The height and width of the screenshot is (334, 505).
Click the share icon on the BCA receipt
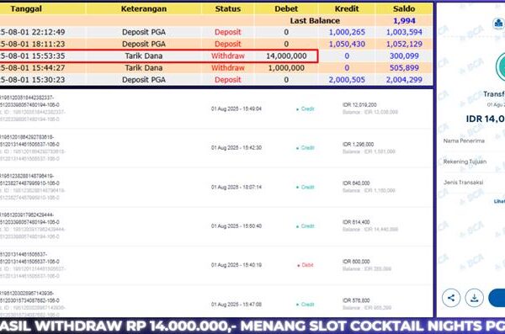[451, 298]
